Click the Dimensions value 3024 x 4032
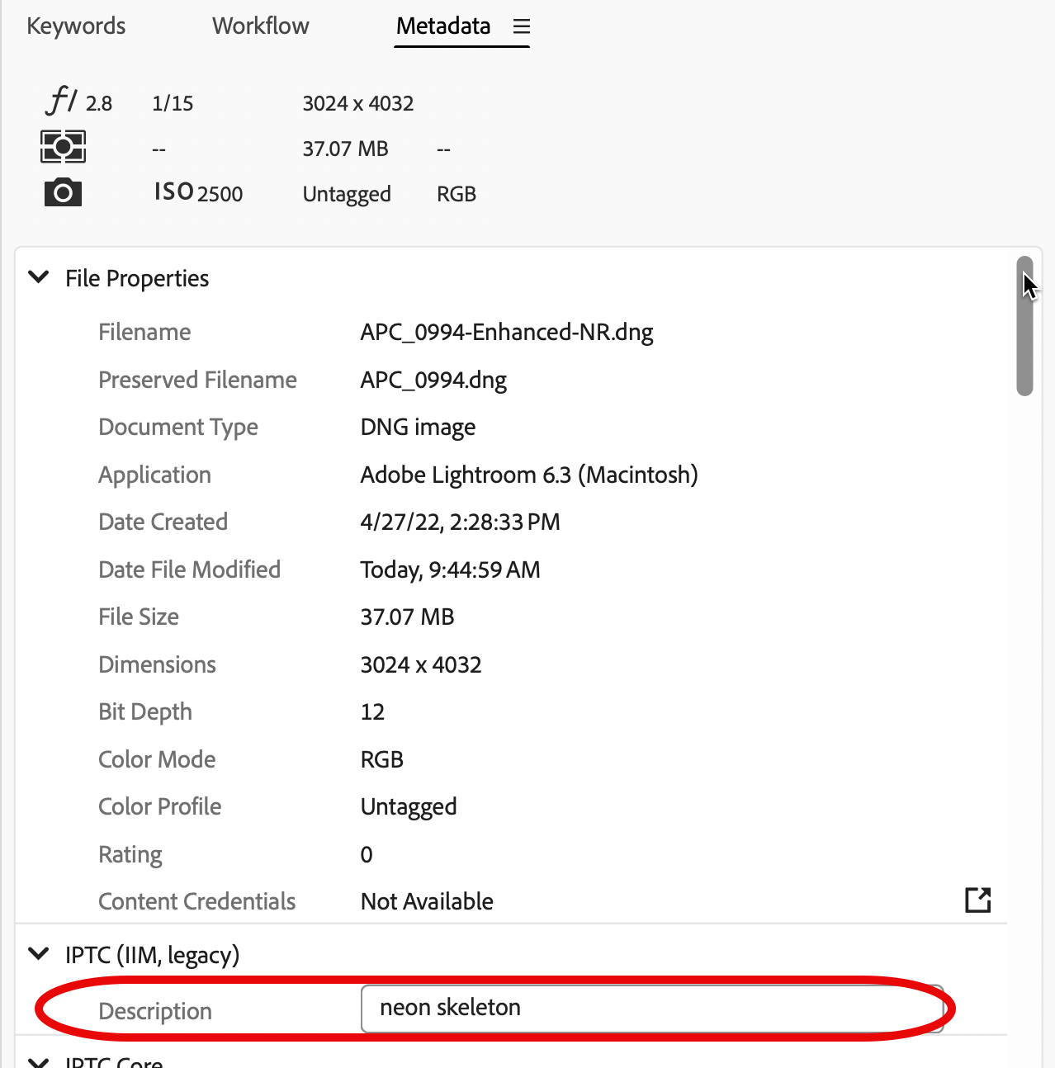This screenshot has width=1055, height=1068. (421, 664)
